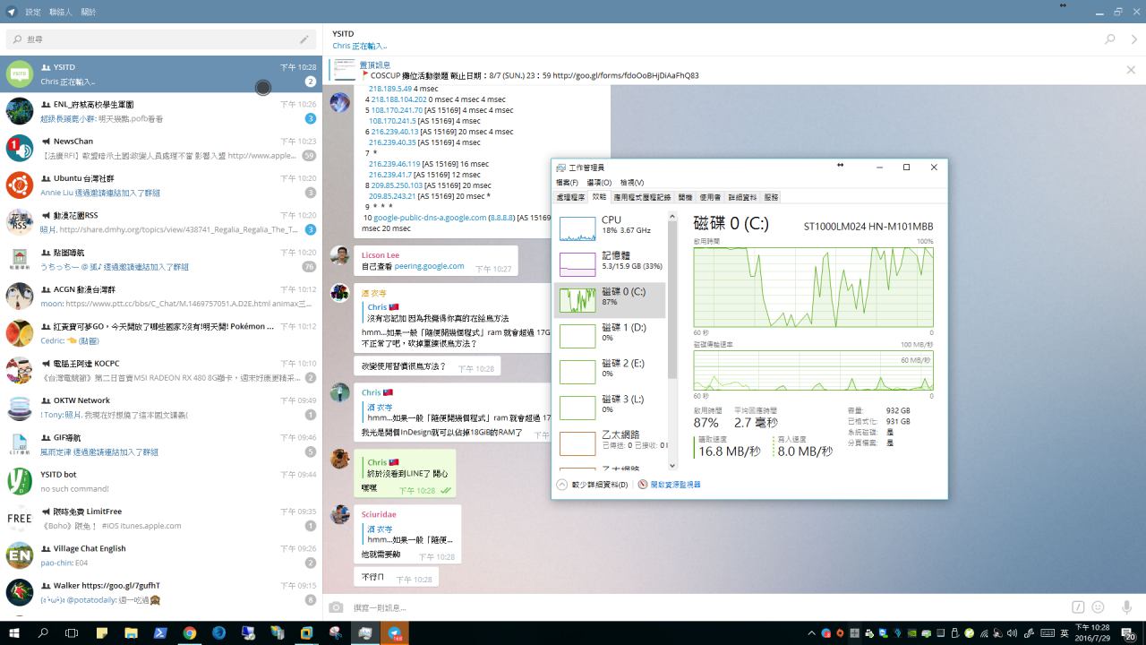Click the camera attach photo icon
This screenshot has width=1146, height=645.
tap(336, 607)
